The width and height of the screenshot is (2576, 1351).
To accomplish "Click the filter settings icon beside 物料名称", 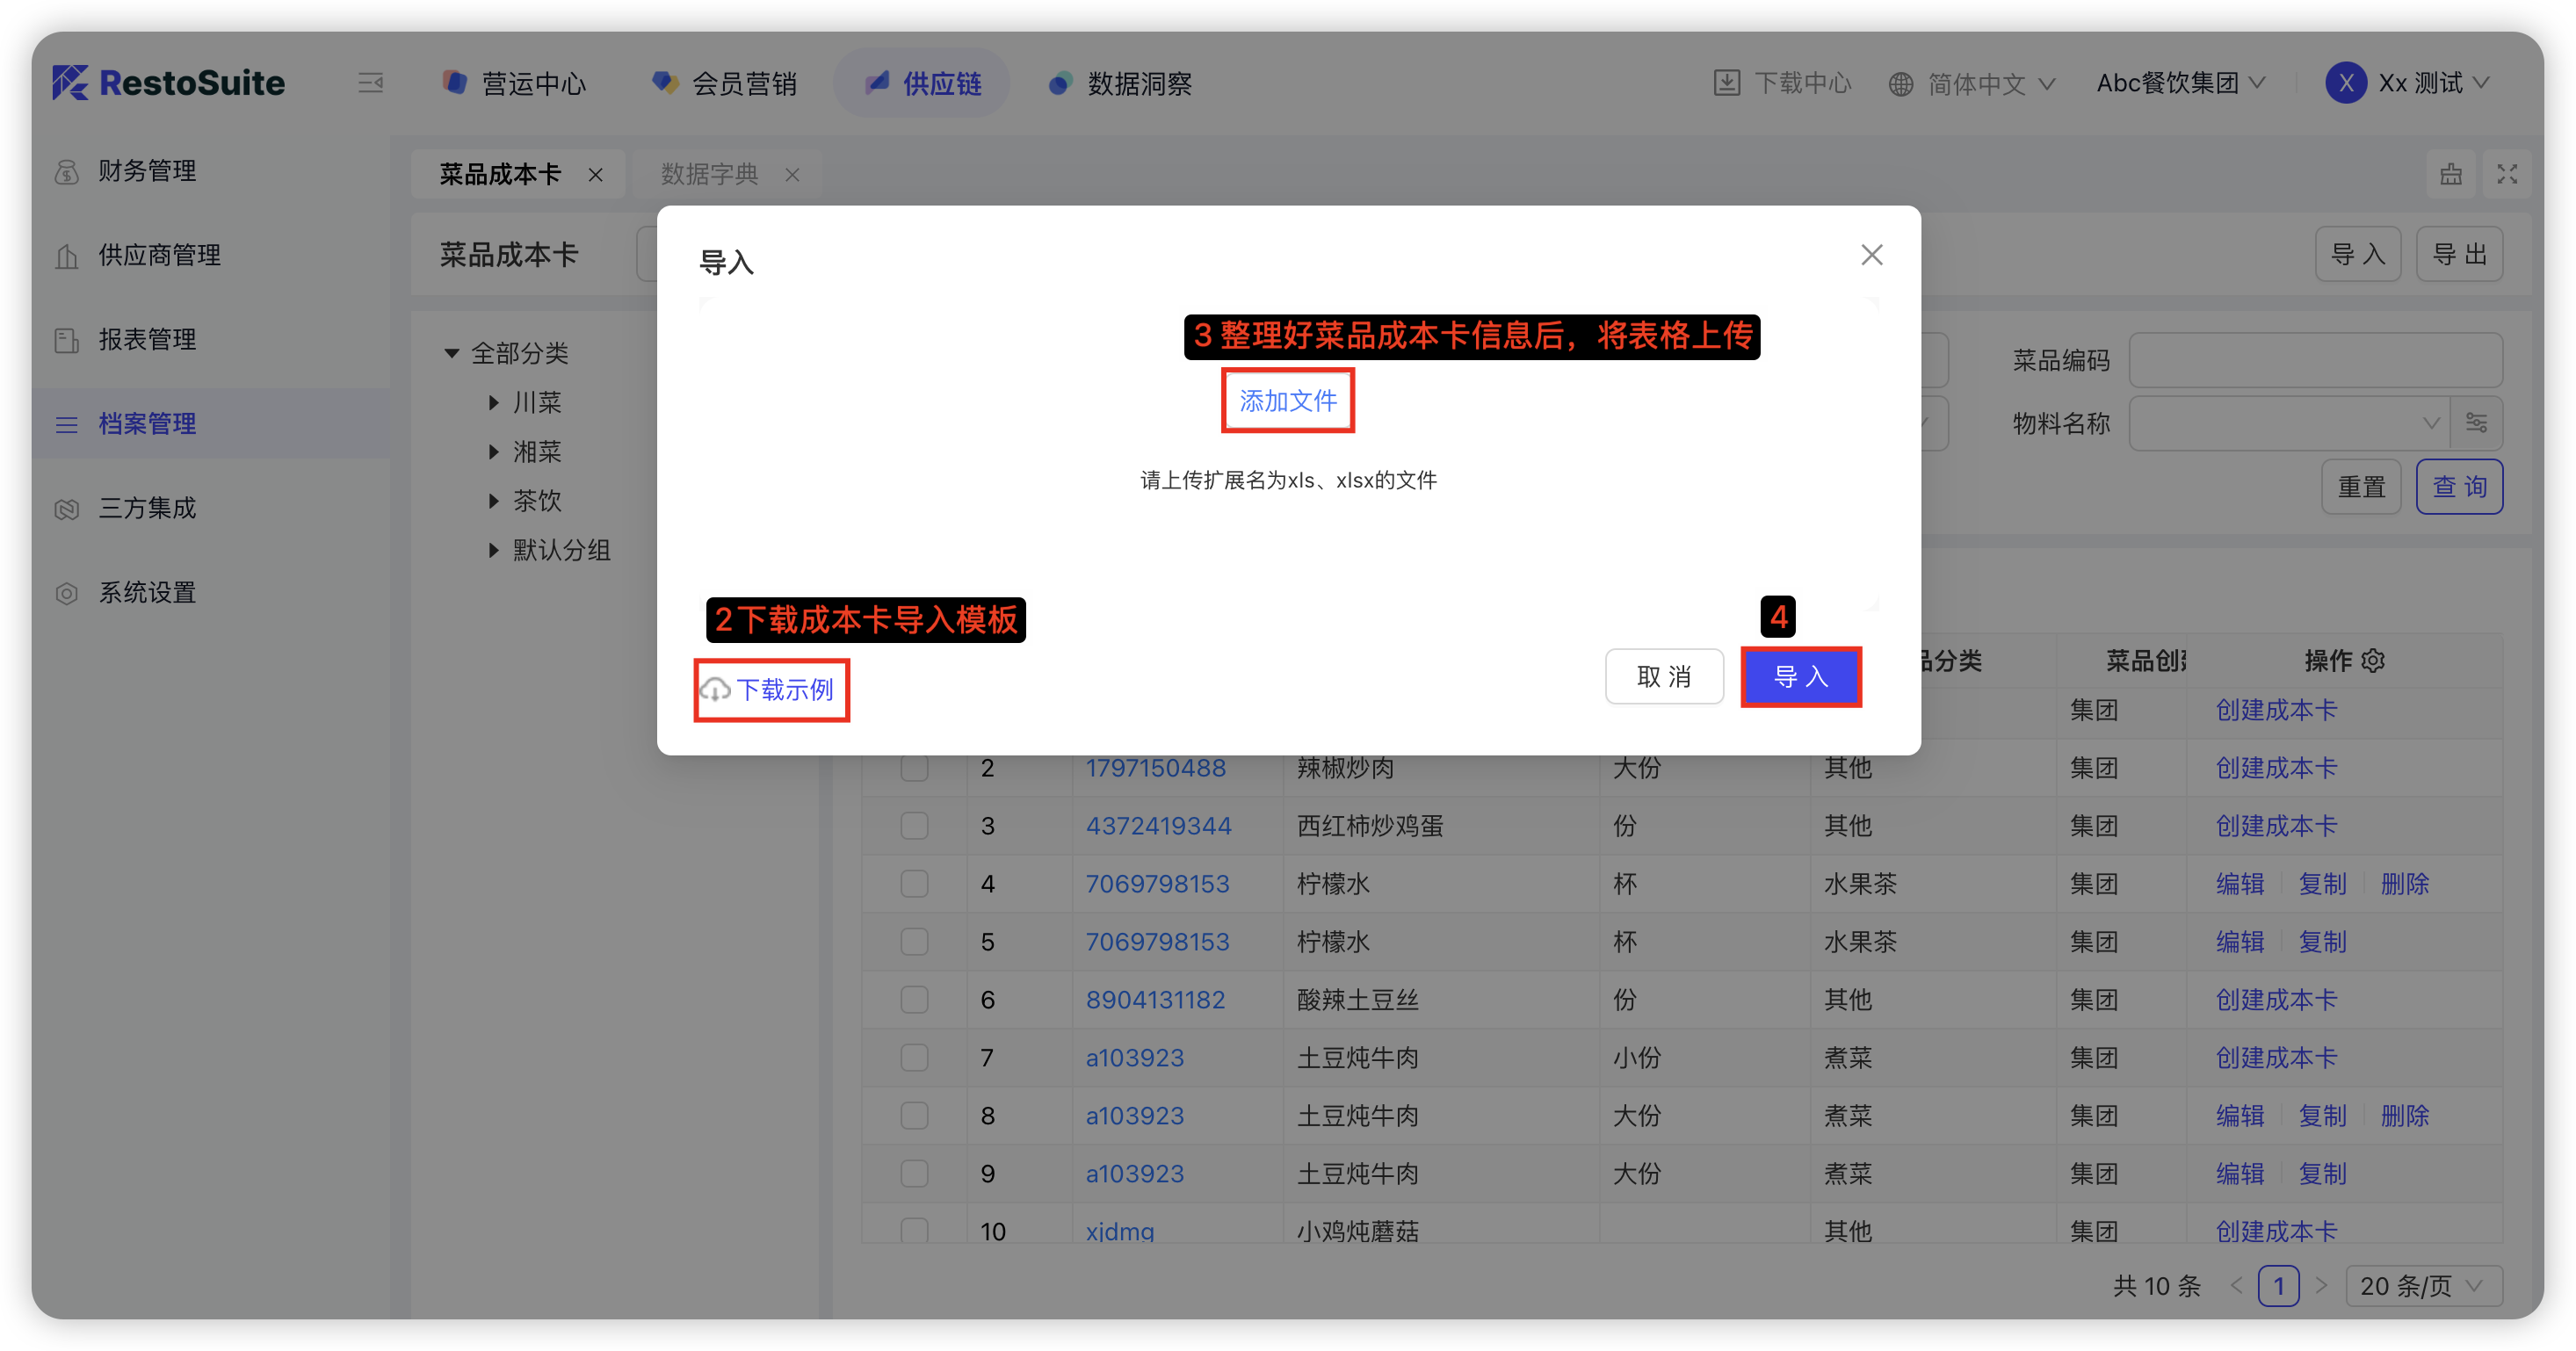I will 2476,423.
